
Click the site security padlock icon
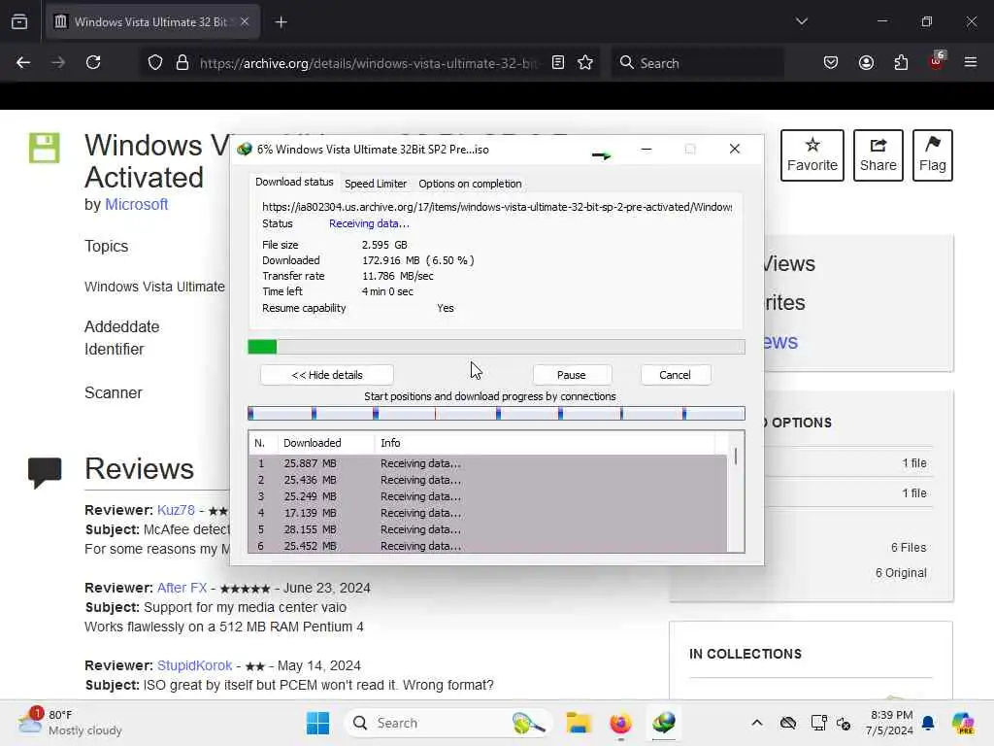[182, 63]
